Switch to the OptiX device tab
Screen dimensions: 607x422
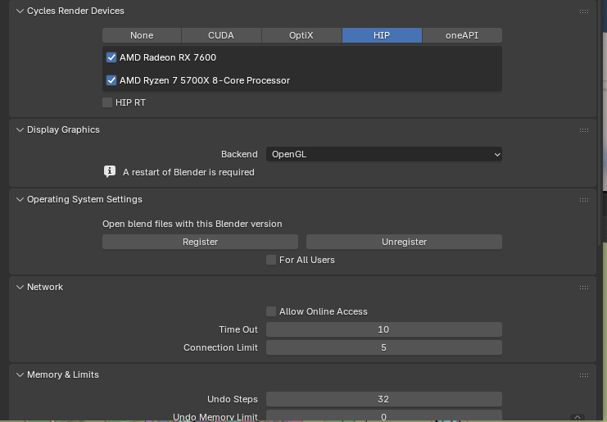[x=301, y=35]
